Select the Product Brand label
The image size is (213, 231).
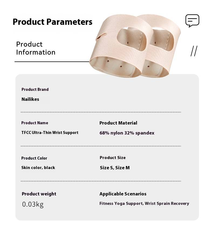coord(35,89)
